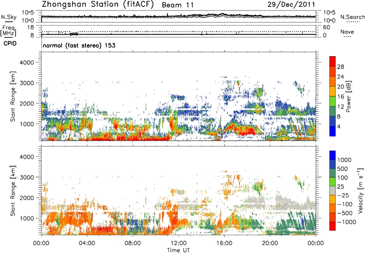
Task: Pick the bright blue top velocity colorbar segment
Action: point(333,155)
